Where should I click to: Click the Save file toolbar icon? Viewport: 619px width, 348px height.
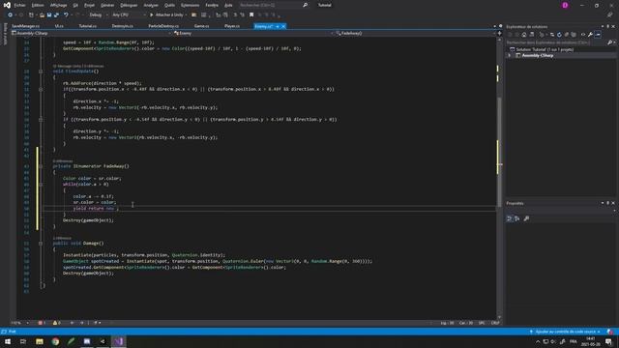coord(49,15)
